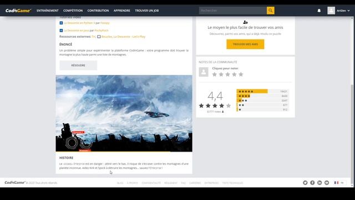Open the Apprendre menu

122,11
